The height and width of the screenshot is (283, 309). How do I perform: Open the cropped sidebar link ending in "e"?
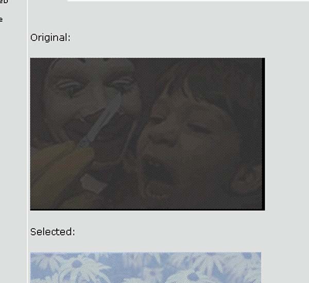point(2,20)
